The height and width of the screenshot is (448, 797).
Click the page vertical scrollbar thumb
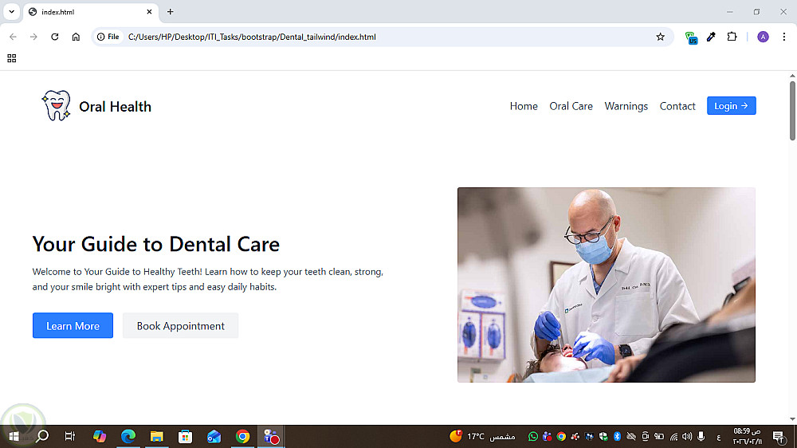792,110
